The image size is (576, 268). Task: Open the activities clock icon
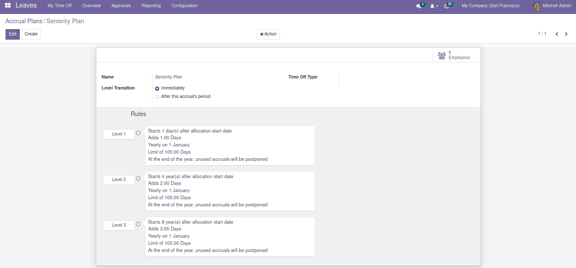(447, 6)
